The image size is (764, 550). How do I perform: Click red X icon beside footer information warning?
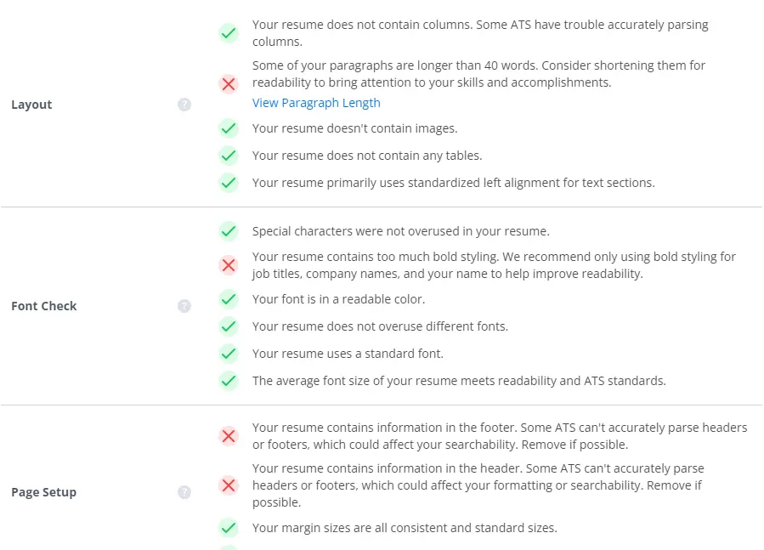coord(229,436)
